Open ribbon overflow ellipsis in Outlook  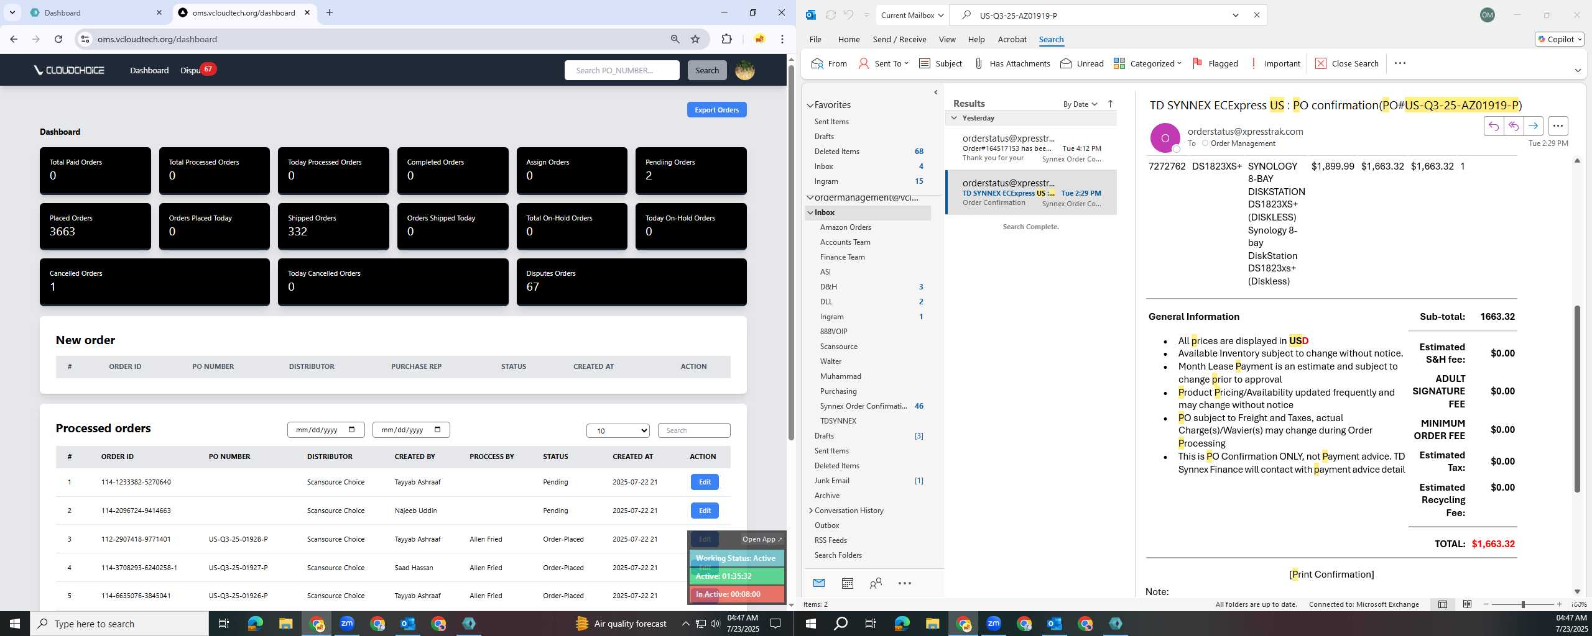[x=1400, y=63]
